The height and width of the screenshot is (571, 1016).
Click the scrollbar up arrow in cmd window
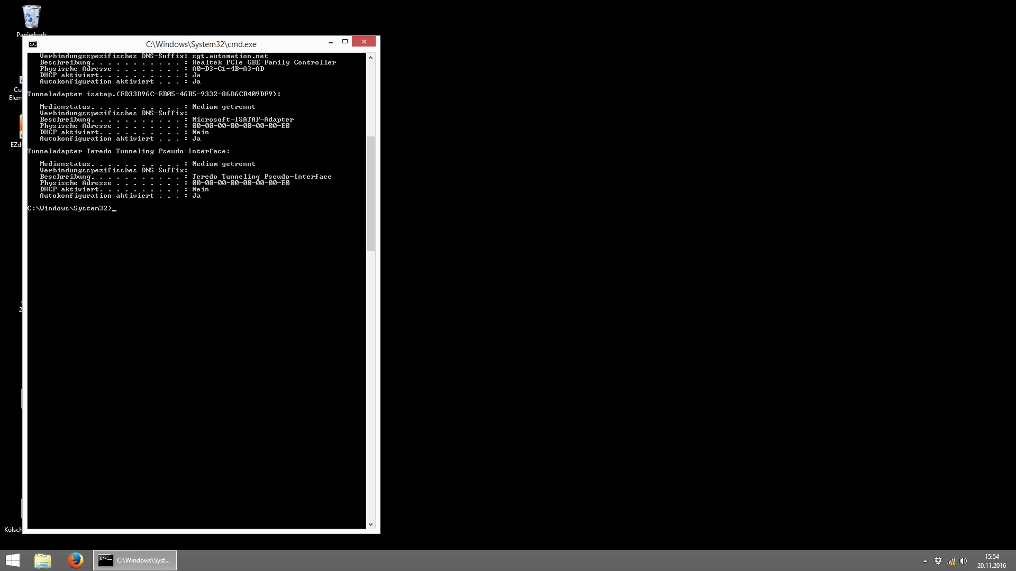(370, 58)
